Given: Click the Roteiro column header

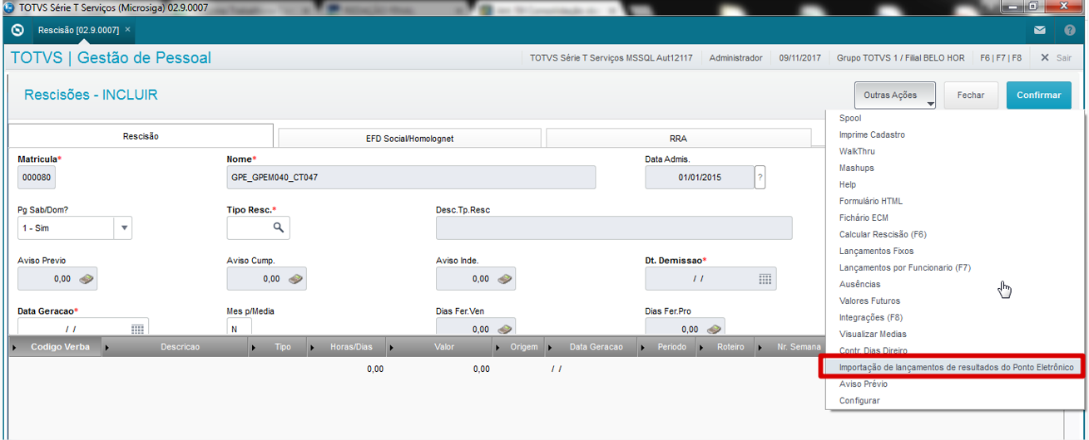Looking at the screenshot, I should (x=730, y=347).
